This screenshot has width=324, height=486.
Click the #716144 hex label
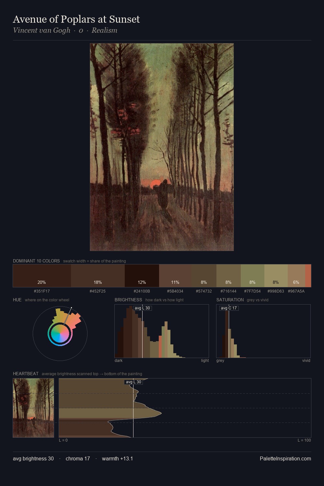click(x=228, y=291)
